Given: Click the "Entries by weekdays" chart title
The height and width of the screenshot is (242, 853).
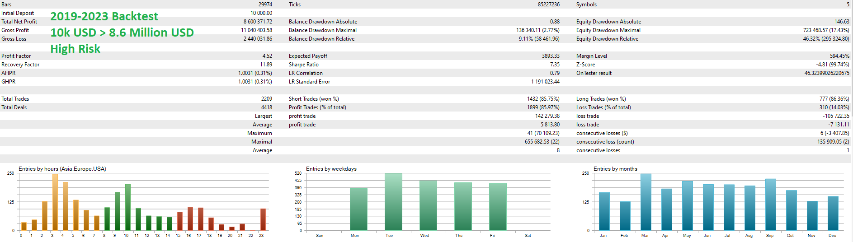Looking at the screenshot, I should coord(331,169).
